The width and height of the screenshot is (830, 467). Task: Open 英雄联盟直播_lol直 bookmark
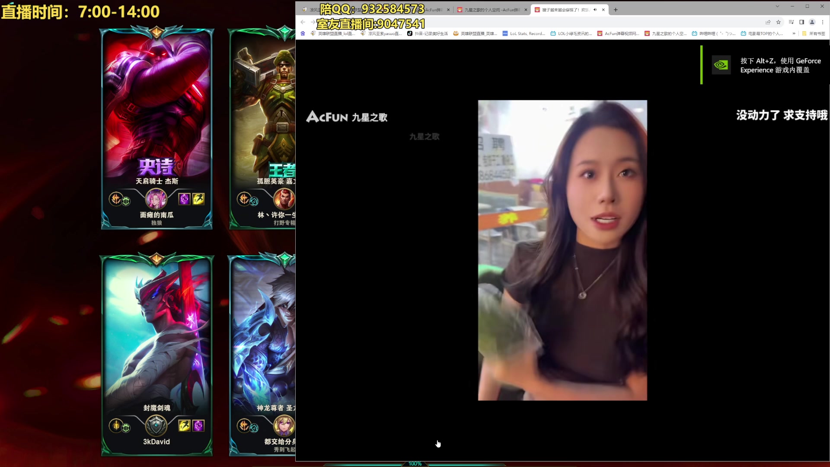(333, 33)
